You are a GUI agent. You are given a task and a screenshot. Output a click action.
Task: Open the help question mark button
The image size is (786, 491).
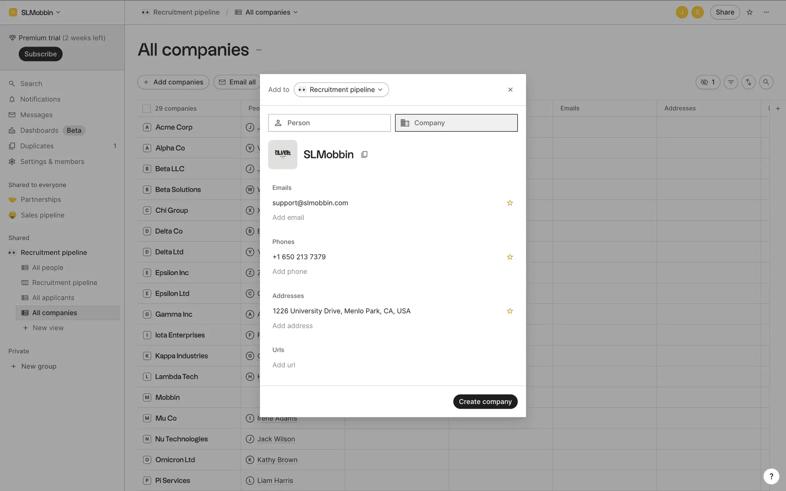771,476
